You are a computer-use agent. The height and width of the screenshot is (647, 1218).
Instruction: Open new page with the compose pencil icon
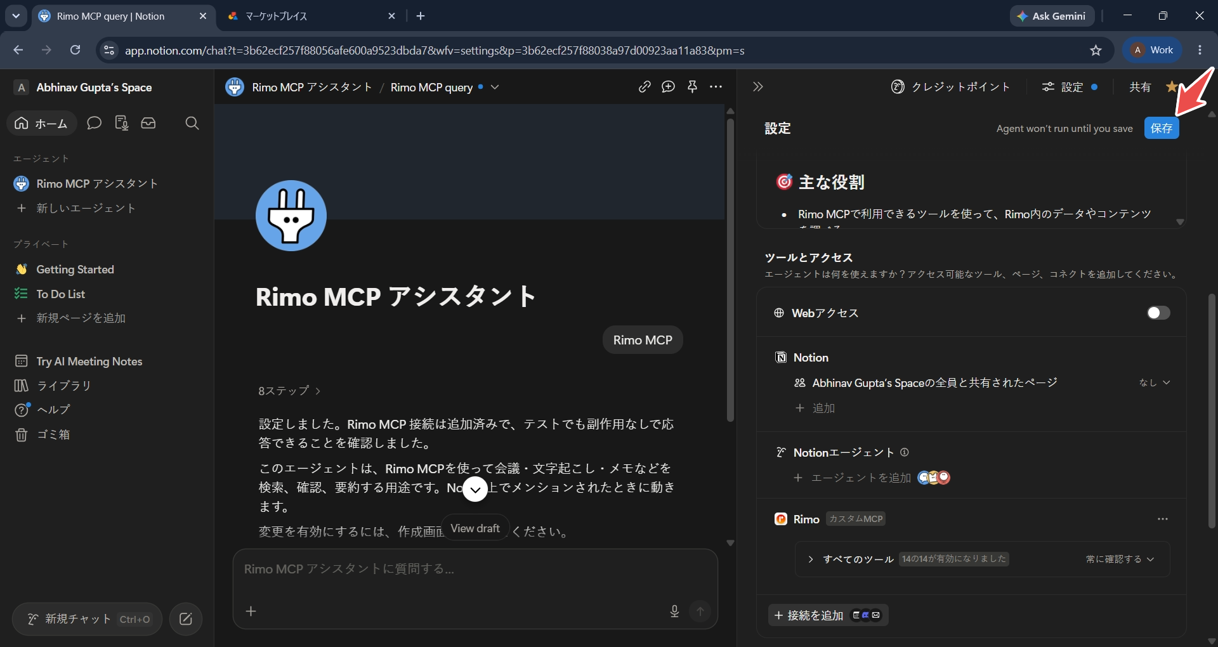coord(186,619)
